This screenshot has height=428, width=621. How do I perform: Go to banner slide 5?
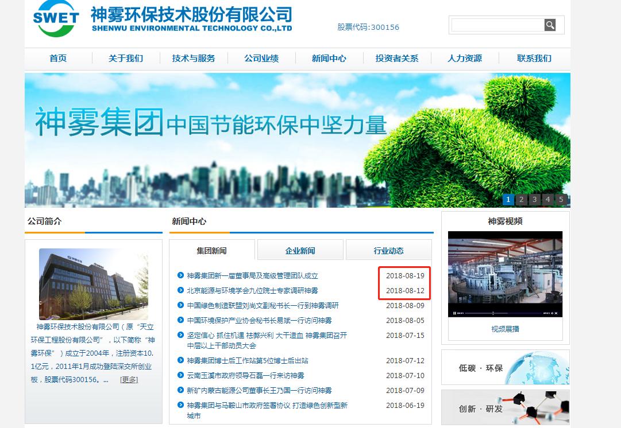(x=561, y=199)
